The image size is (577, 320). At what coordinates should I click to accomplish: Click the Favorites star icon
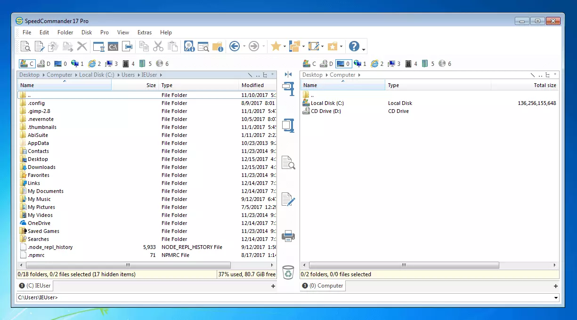pos(276,46)
